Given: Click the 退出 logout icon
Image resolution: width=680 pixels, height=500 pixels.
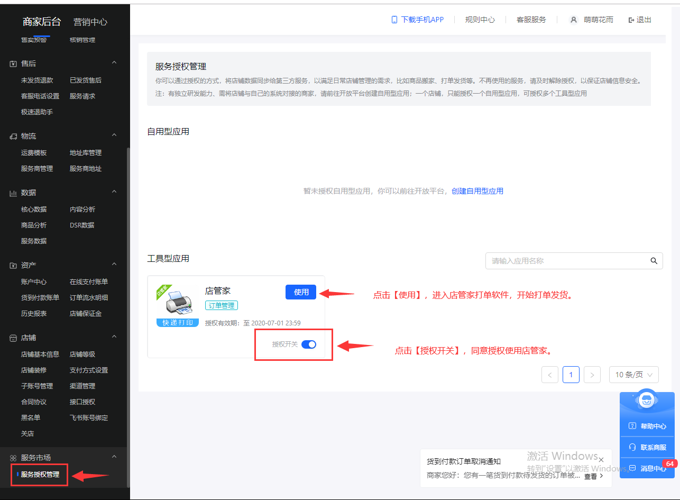Looking at the screenshot, I should [631, 20].
